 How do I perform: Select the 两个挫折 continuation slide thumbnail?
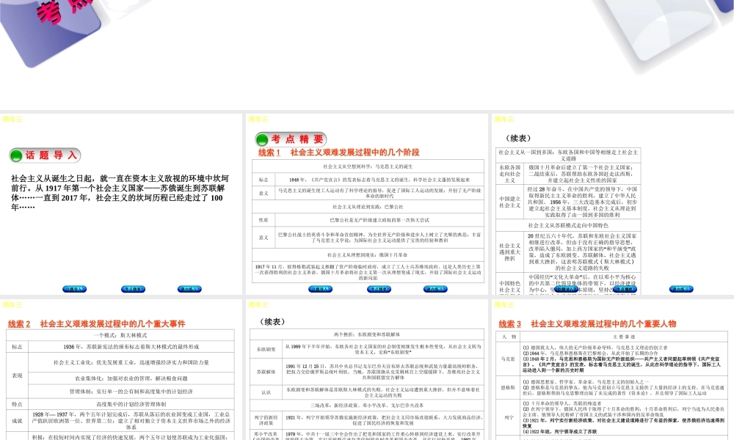[x=366, y=370]
